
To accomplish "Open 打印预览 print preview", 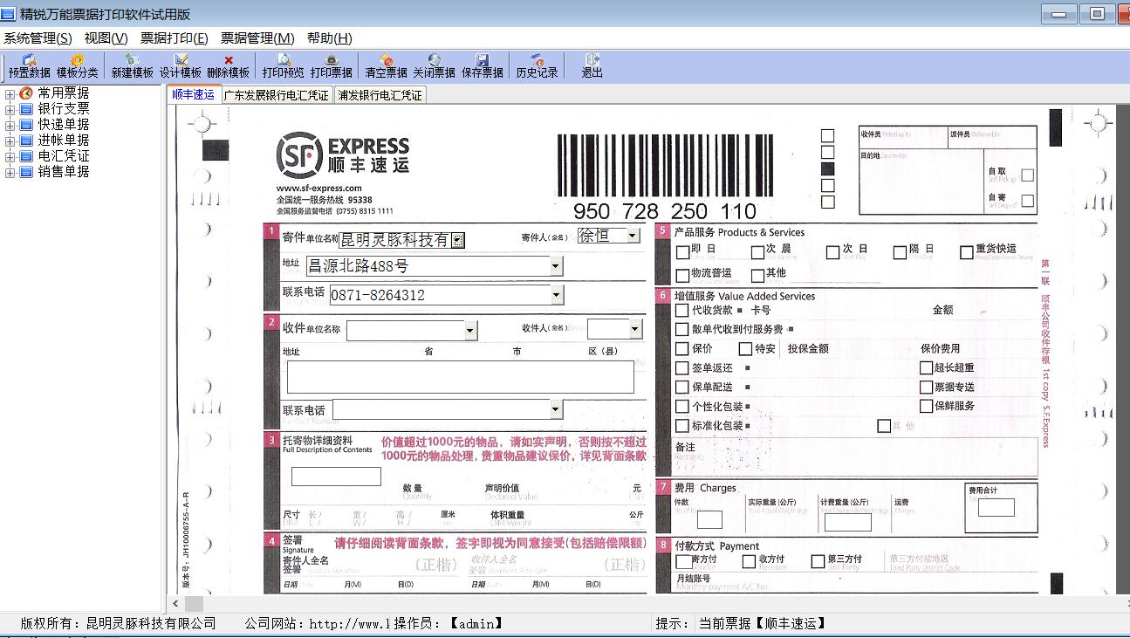I will (284, 66).
